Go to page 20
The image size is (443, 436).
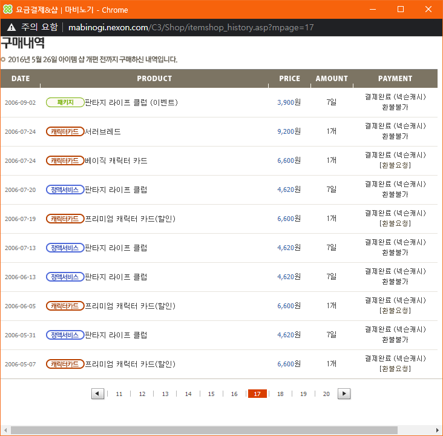point(326,394)
